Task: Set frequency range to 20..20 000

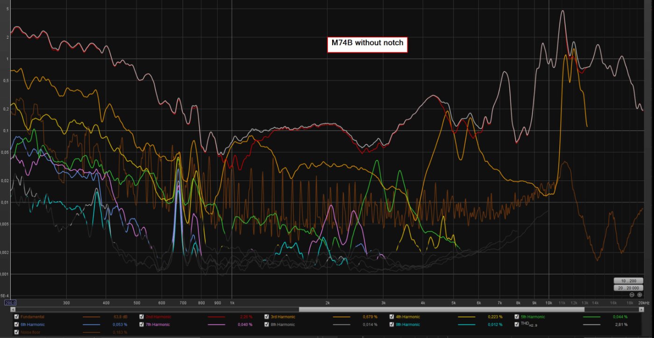Action: tap(628, 288)
